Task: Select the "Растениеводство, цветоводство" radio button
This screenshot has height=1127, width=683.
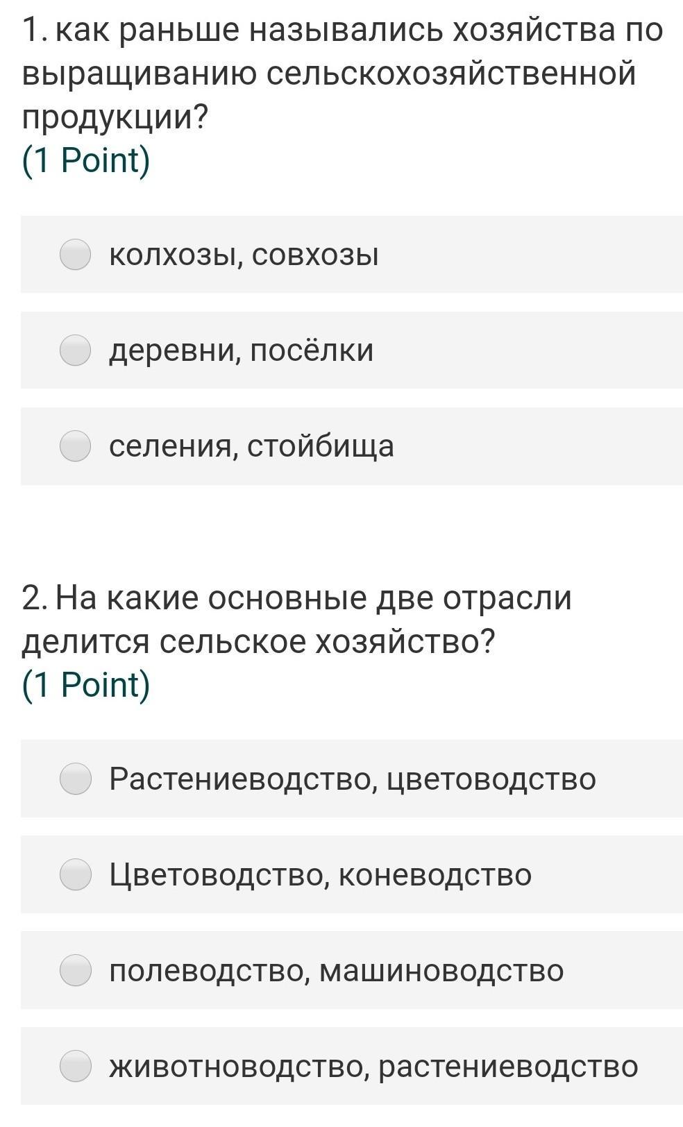Action: pos(75,778)
